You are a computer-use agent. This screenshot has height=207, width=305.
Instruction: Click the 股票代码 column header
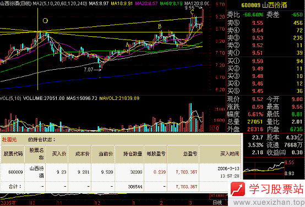point(13,154)
